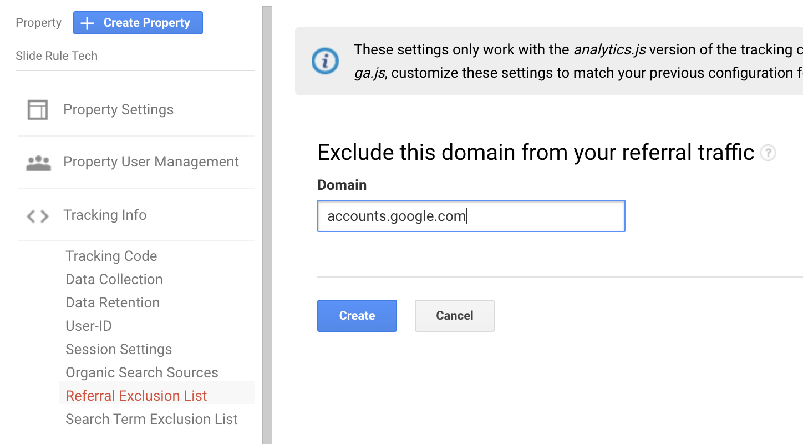Click the blue info circle icon
Viewport: 803px width, 444px height.
click(x=325, y=61)
